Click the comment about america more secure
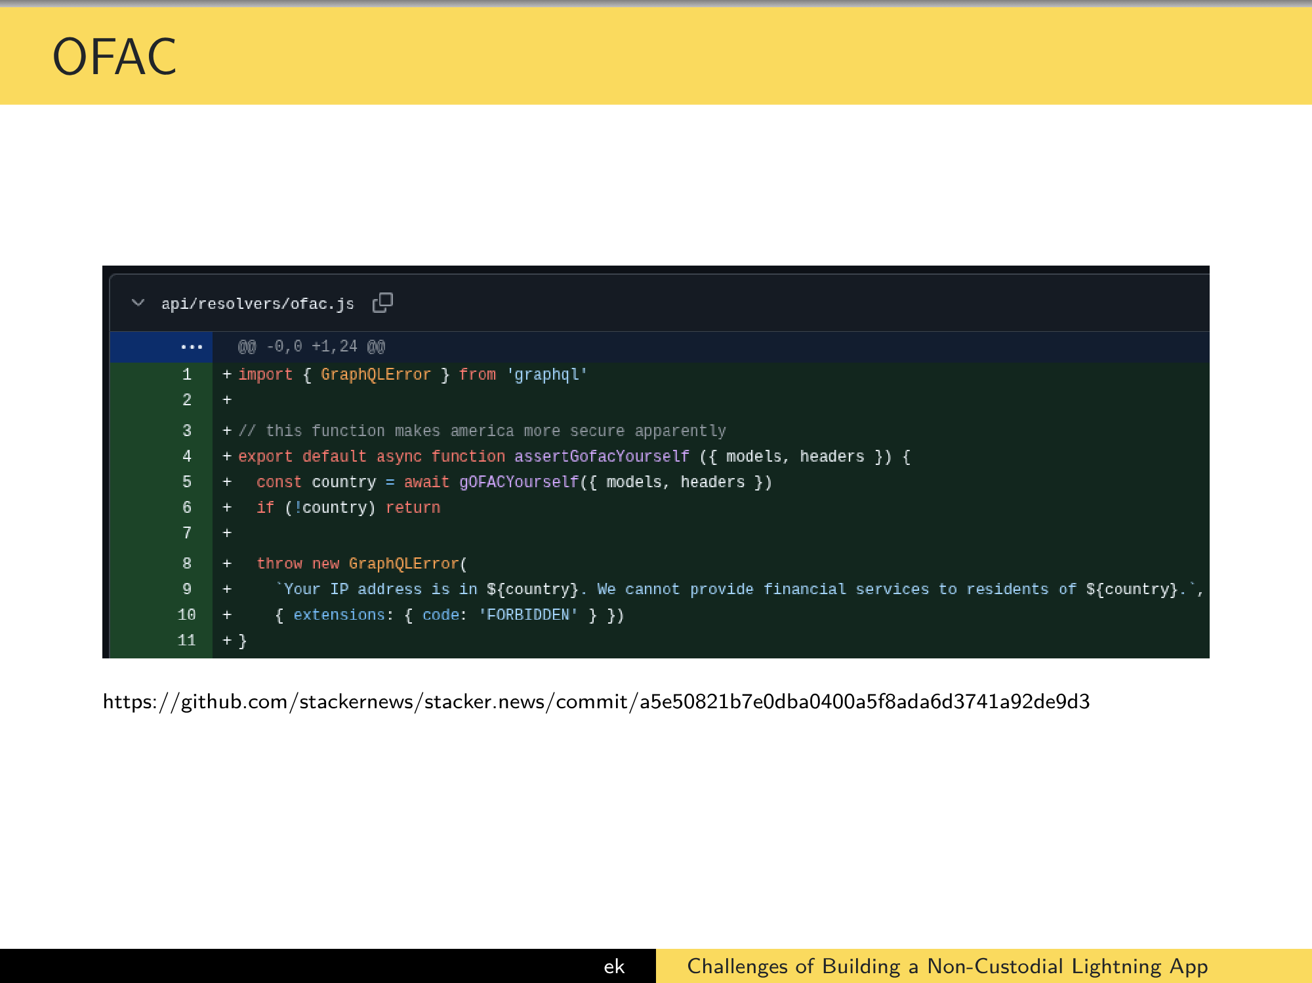 pyautogui.click(x=482, y=431)
